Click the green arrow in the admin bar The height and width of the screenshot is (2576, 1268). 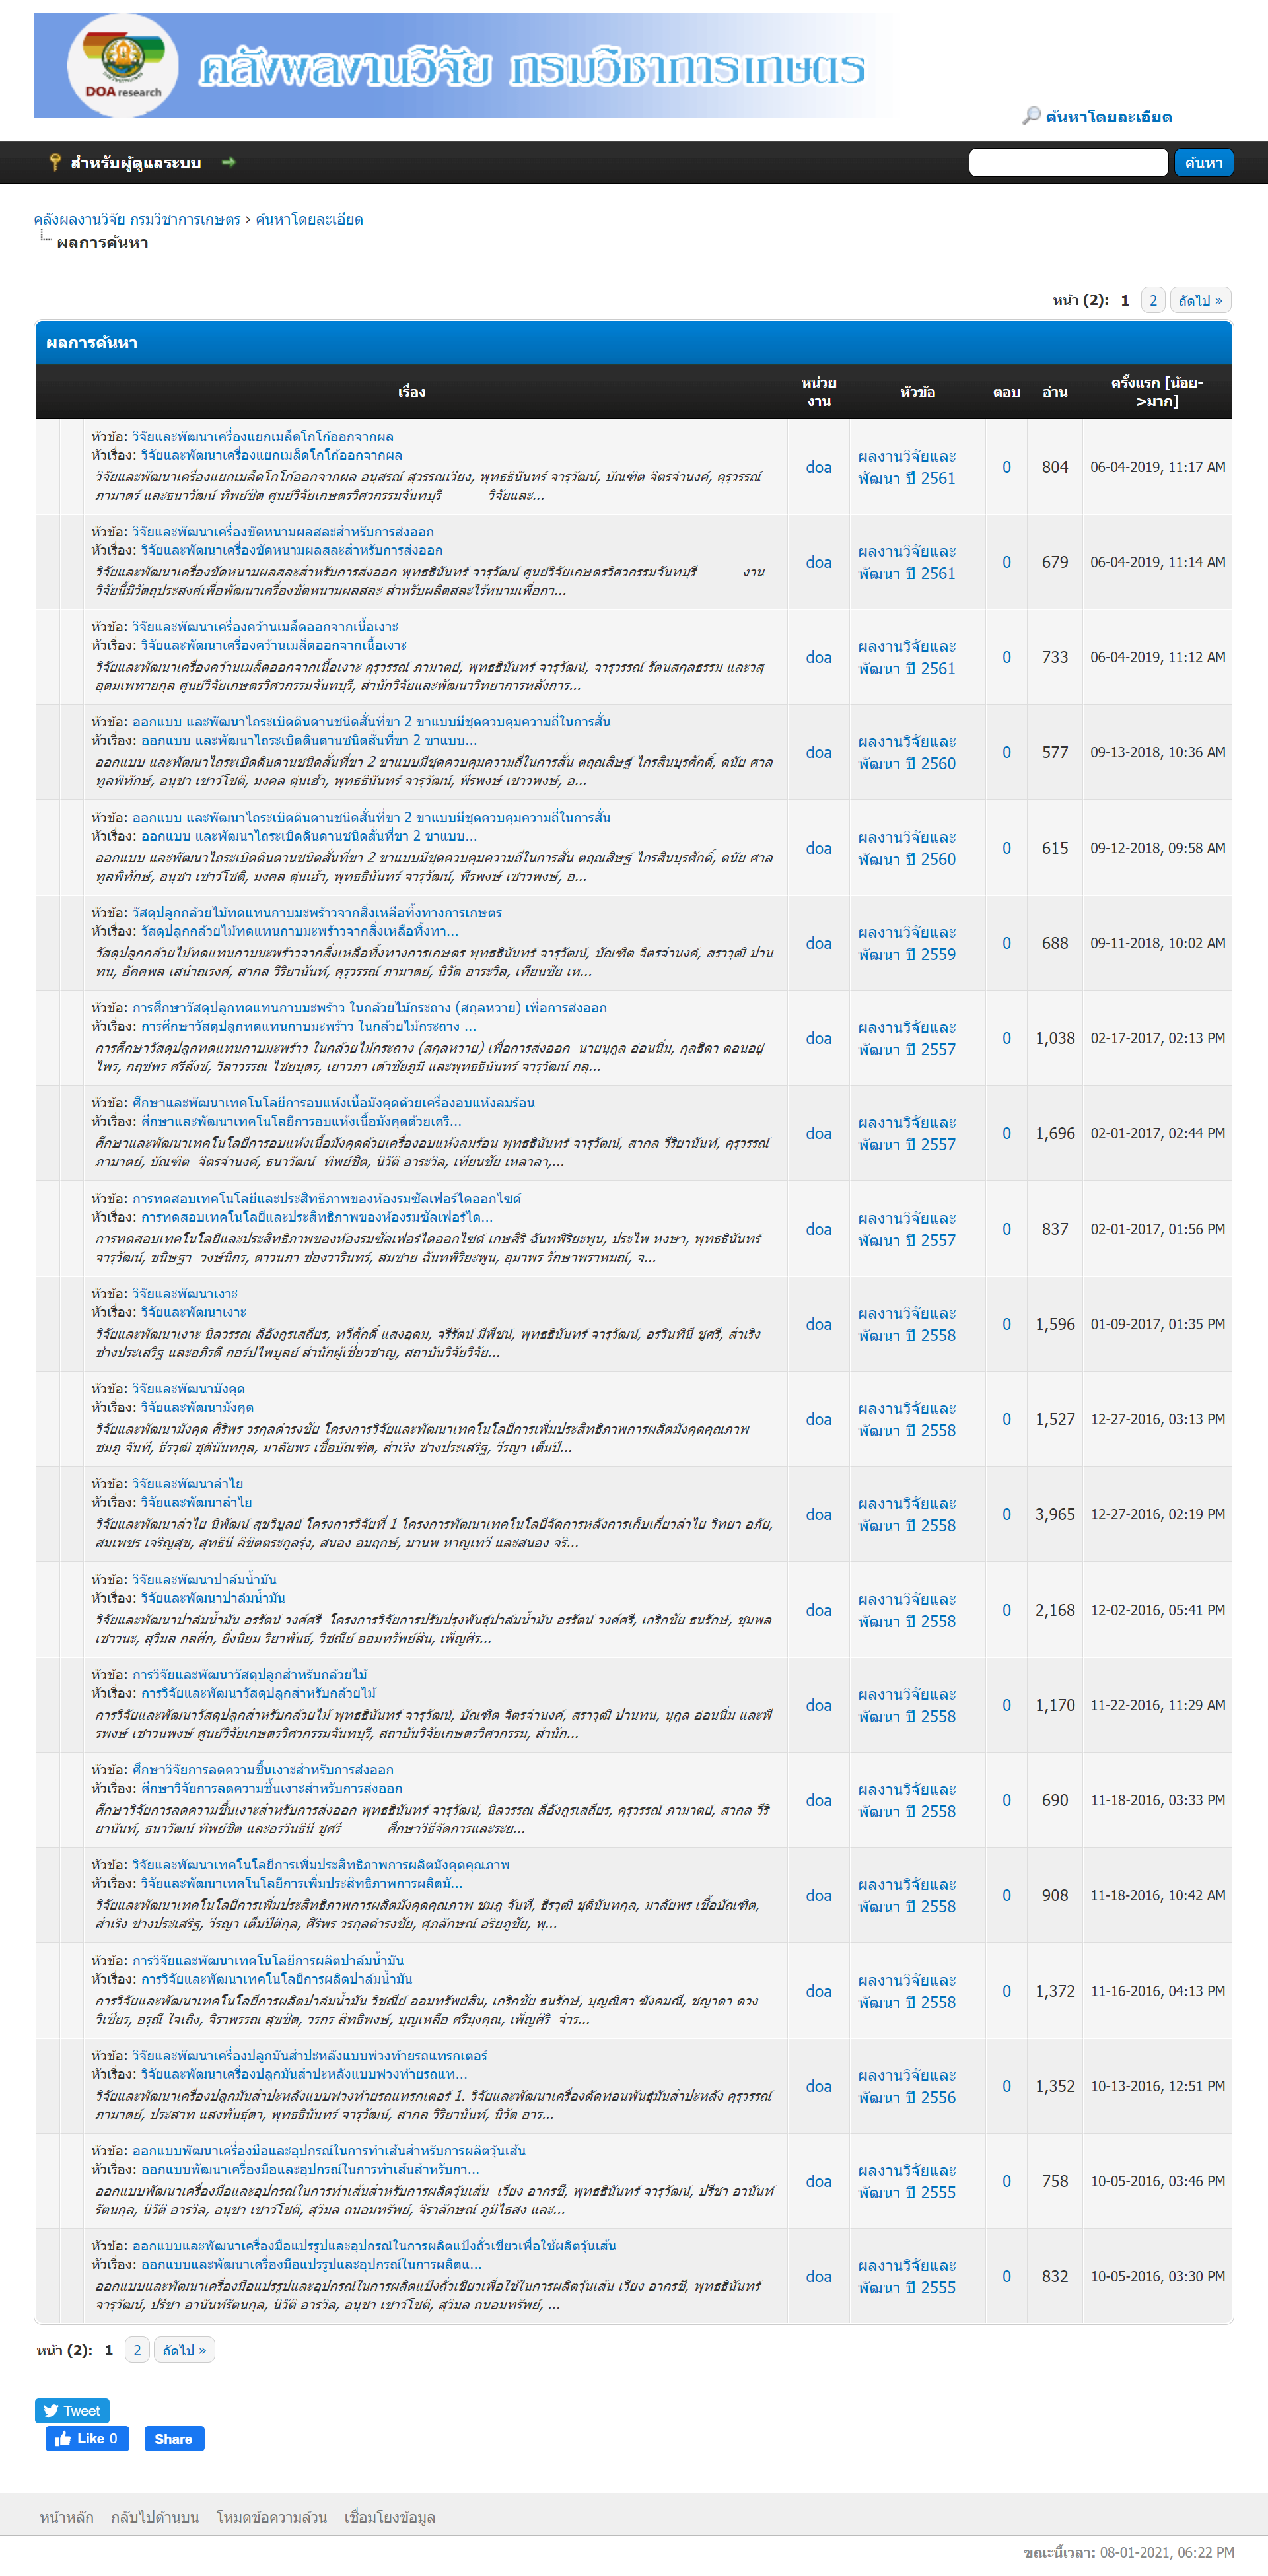[228, 162]
